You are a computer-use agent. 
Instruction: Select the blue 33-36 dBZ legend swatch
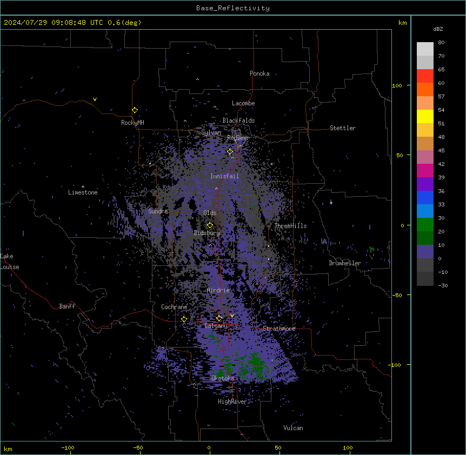coord(425,197)
